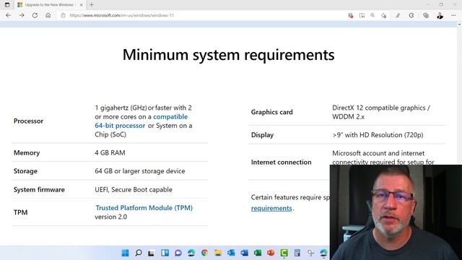Viewport: 462px width, 260px height.
Task: Click the Display row label
Action: (262, 135)
